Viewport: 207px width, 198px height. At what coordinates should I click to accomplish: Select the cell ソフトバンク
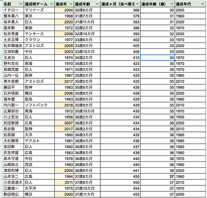click(x=39, y=105)
